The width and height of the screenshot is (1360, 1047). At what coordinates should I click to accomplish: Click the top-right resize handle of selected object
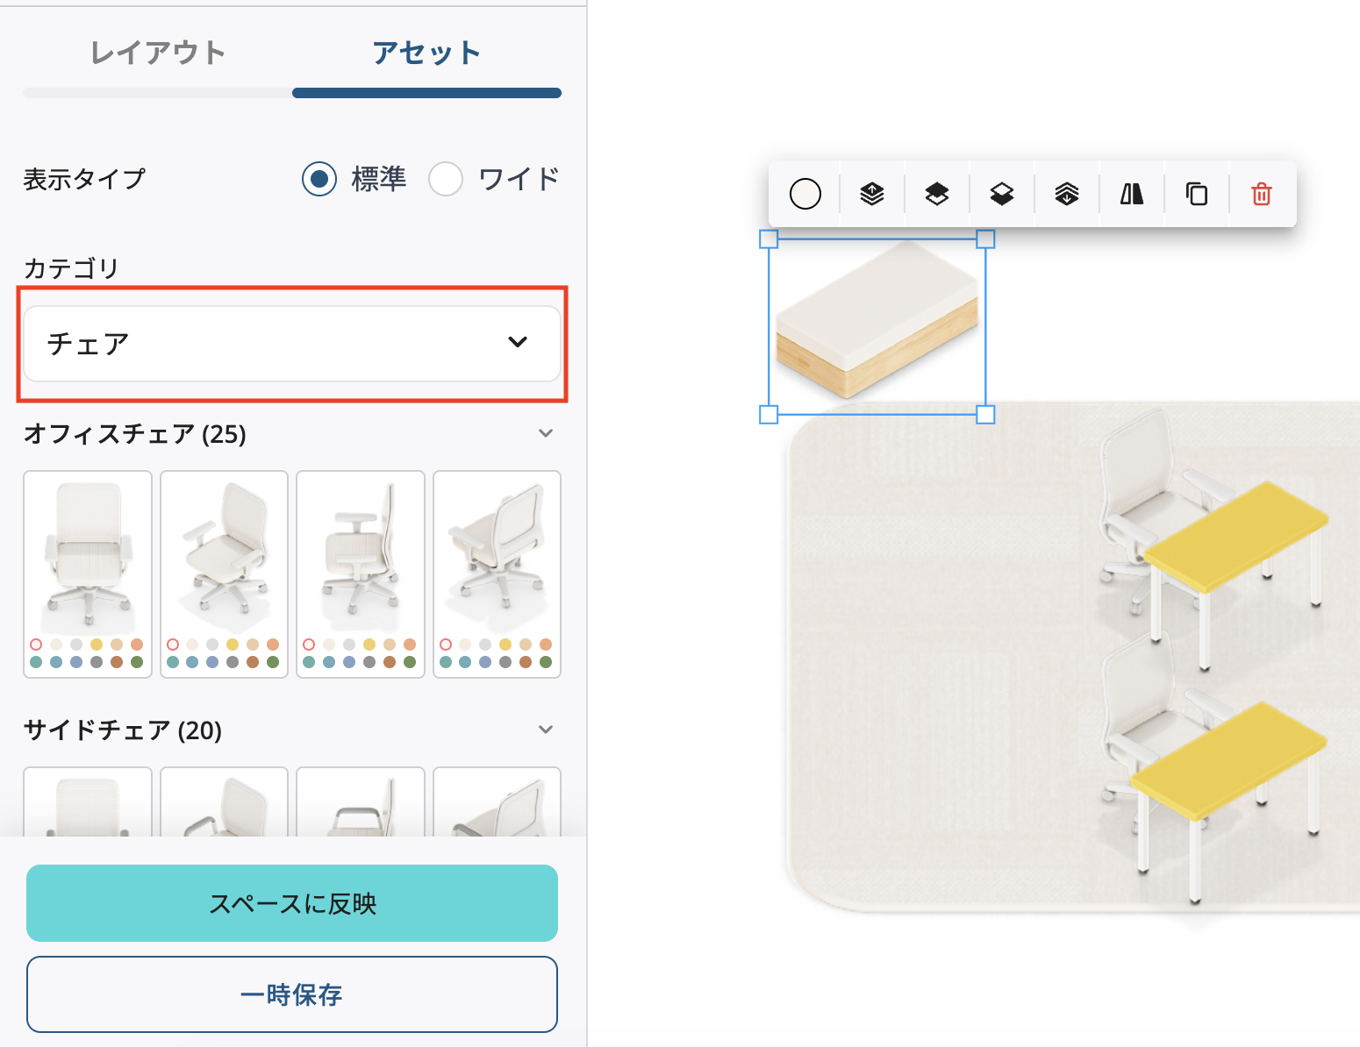985,239
